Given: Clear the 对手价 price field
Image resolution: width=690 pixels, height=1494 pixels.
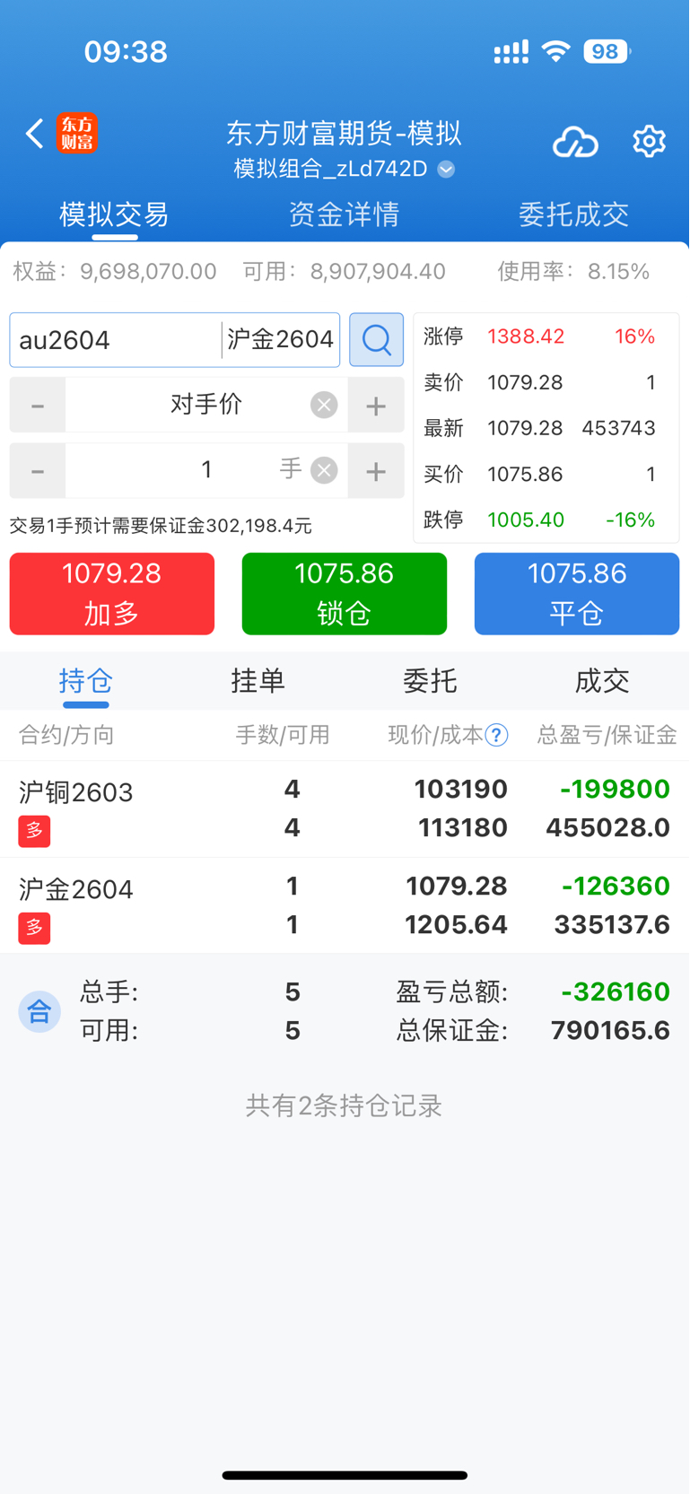Looking at the screenshot, I should [x=324, y=405].
